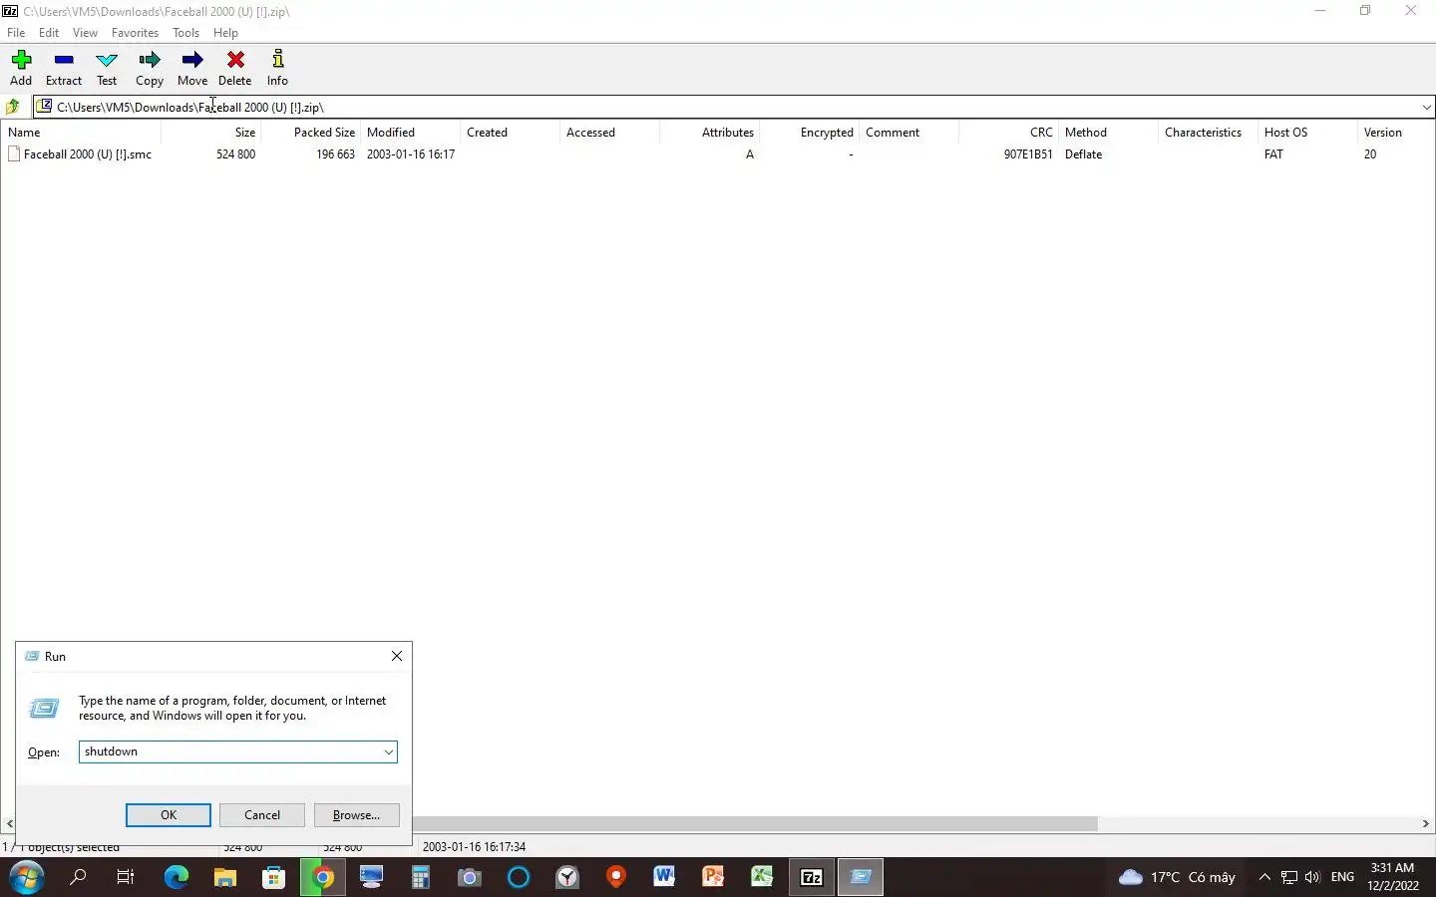This screenshot has width=1436, height=897.
Task: Sort by Host OS column header
Action: (x=1307, y=133)
